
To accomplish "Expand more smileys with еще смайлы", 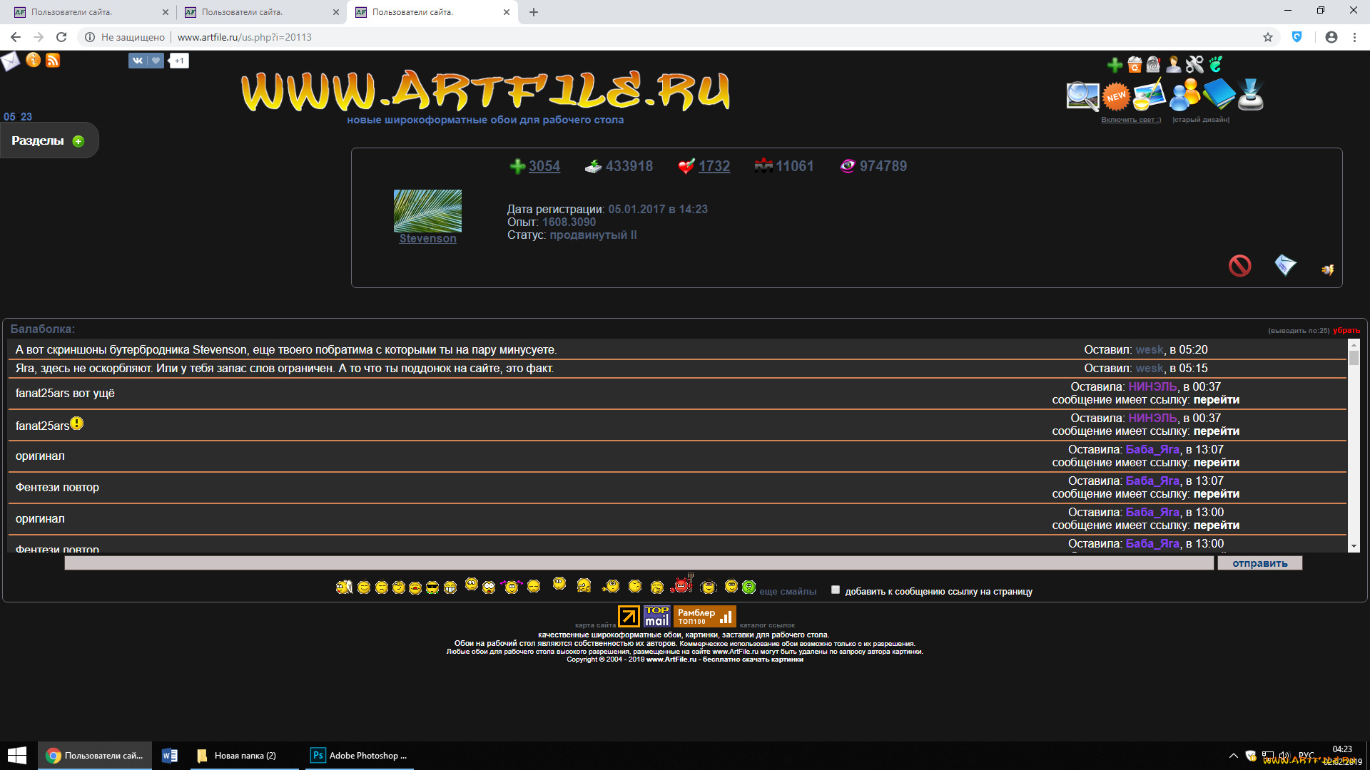I will pos(788,592).
